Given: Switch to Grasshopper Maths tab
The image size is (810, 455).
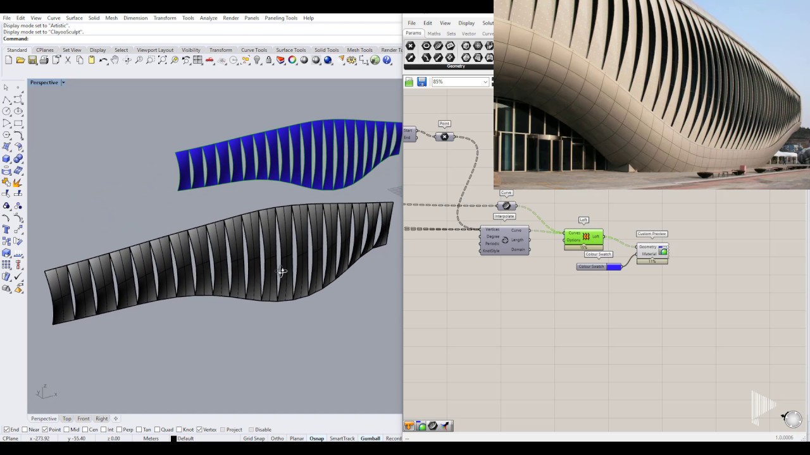Looking at the screenshot, I should pyautogui.click(x=434, y=33).
